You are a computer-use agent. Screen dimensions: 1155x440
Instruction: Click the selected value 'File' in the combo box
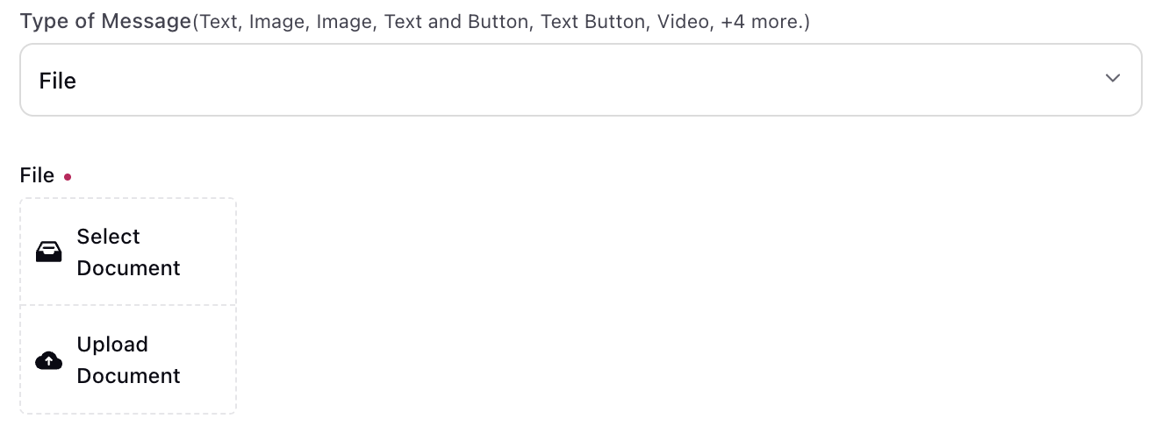tap(58, 81)
